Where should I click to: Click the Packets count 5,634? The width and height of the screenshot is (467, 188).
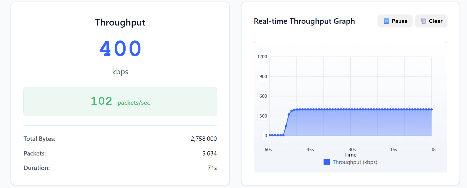pos(209,153)
